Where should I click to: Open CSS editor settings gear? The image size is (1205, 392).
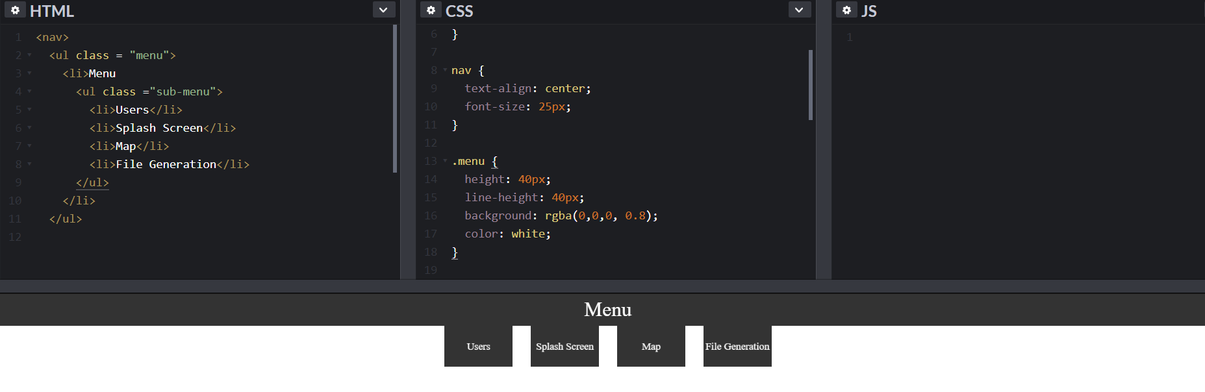pyautogui.click(x=431, y=10)
